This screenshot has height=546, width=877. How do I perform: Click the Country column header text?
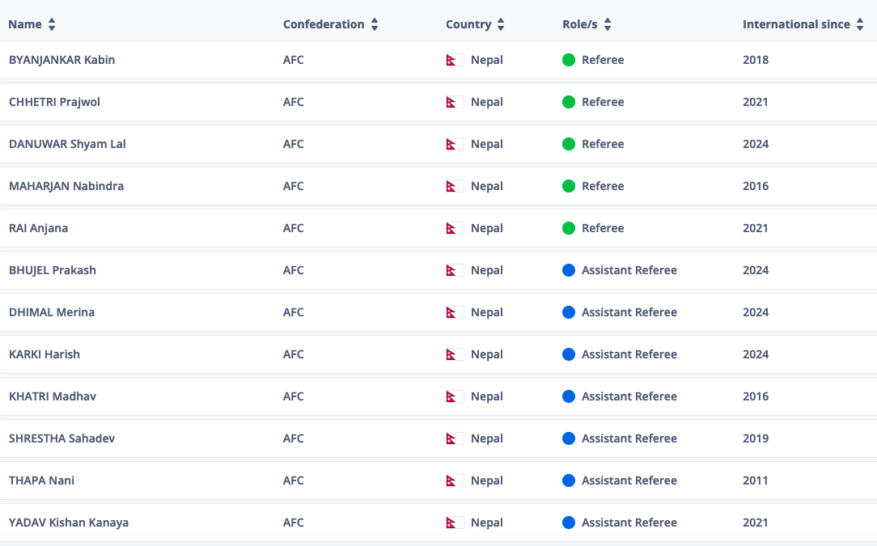(x=468, y=24)
